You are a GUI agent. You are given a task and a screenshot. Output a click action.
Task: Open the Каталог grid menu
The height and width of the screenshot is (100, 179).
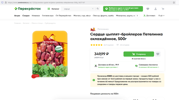pyautogui.click(x=53, y=9)
